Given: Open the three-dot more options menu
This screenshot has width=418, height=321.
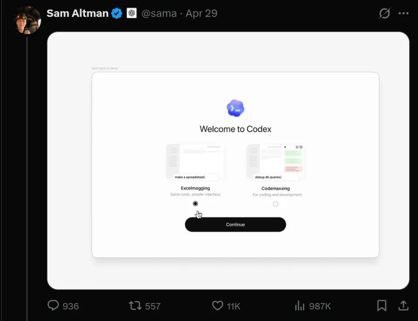Looking at the screenshot, I should tap(403, 14).
